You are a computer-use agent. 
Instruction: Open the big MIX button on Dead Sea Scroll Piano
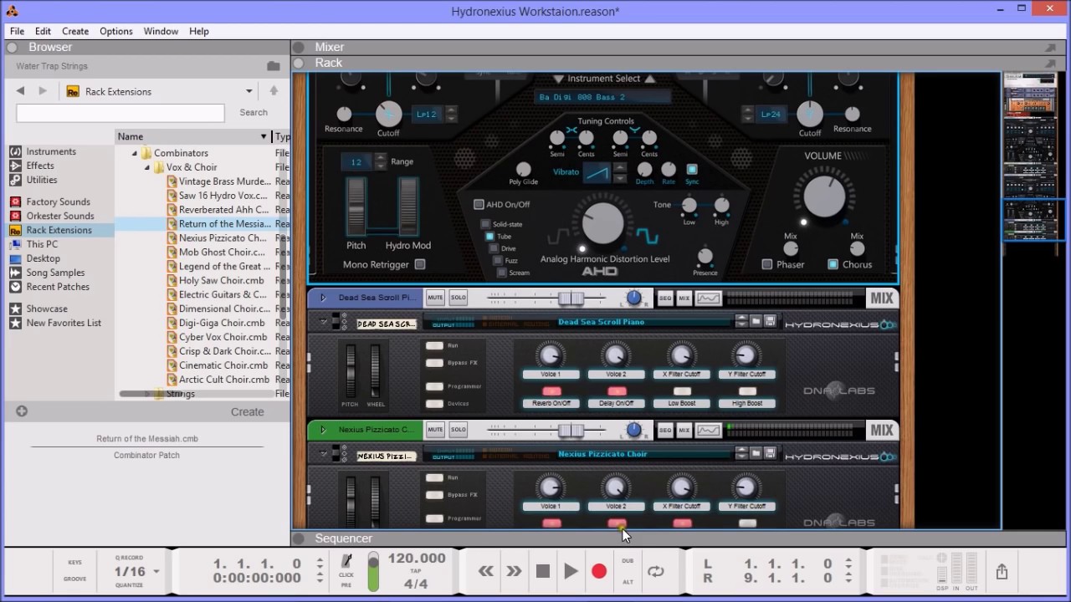tap(882, 298)
